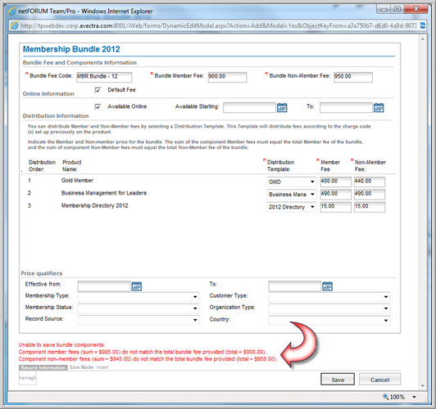
Task: Click the Save button
Action: pyautogui.click(x=338, y=380)
